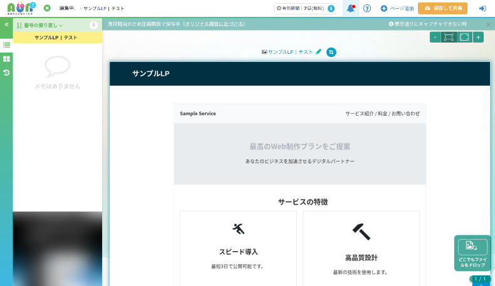Viewport: 495px width, 286px height.
Task: Select the サンプルLP | テスト page tab
Action: click(x=58, y=38)
